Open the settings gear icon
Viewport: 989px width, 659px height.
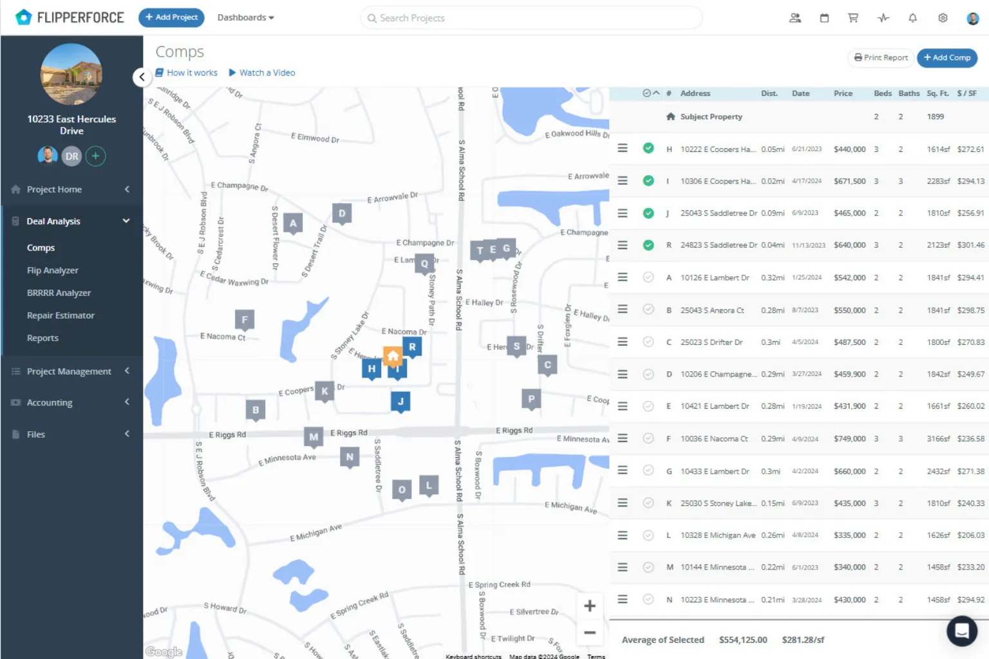[x=942, y=17]
